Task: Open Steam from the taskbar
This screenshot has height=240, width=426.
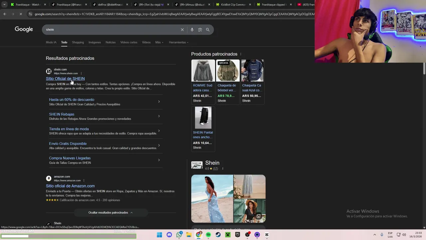Action: pyautogui.click(x=218, y=235)
